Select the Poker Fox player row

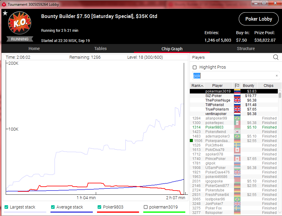click(234, 208)
